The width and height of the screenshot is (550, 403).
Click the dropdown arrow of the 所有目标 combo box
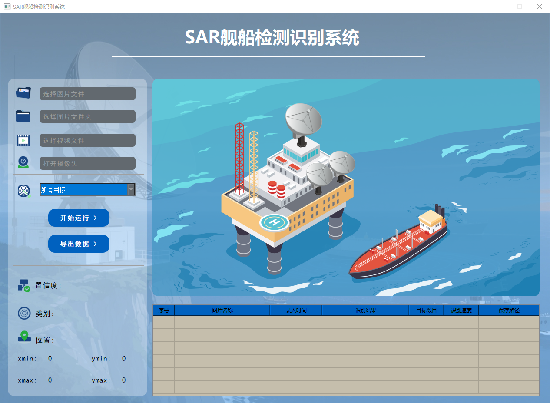click(x=131, y=189)
